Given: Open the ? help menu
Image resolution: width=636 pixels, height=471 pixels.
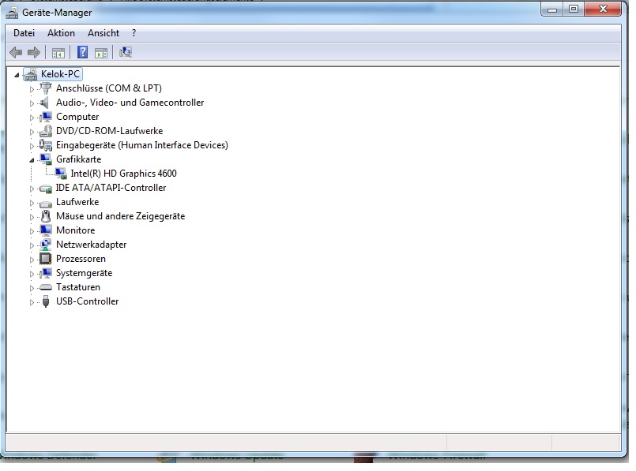Looking at the screenshot, I should [x=134, y=33].
